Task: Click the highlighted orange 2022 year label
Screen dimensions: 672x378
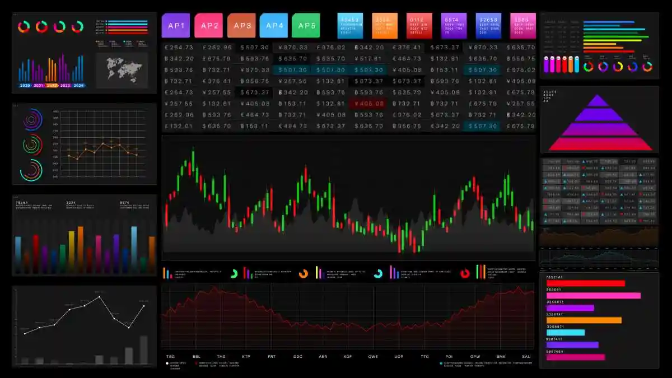Action: click(52, 86)
